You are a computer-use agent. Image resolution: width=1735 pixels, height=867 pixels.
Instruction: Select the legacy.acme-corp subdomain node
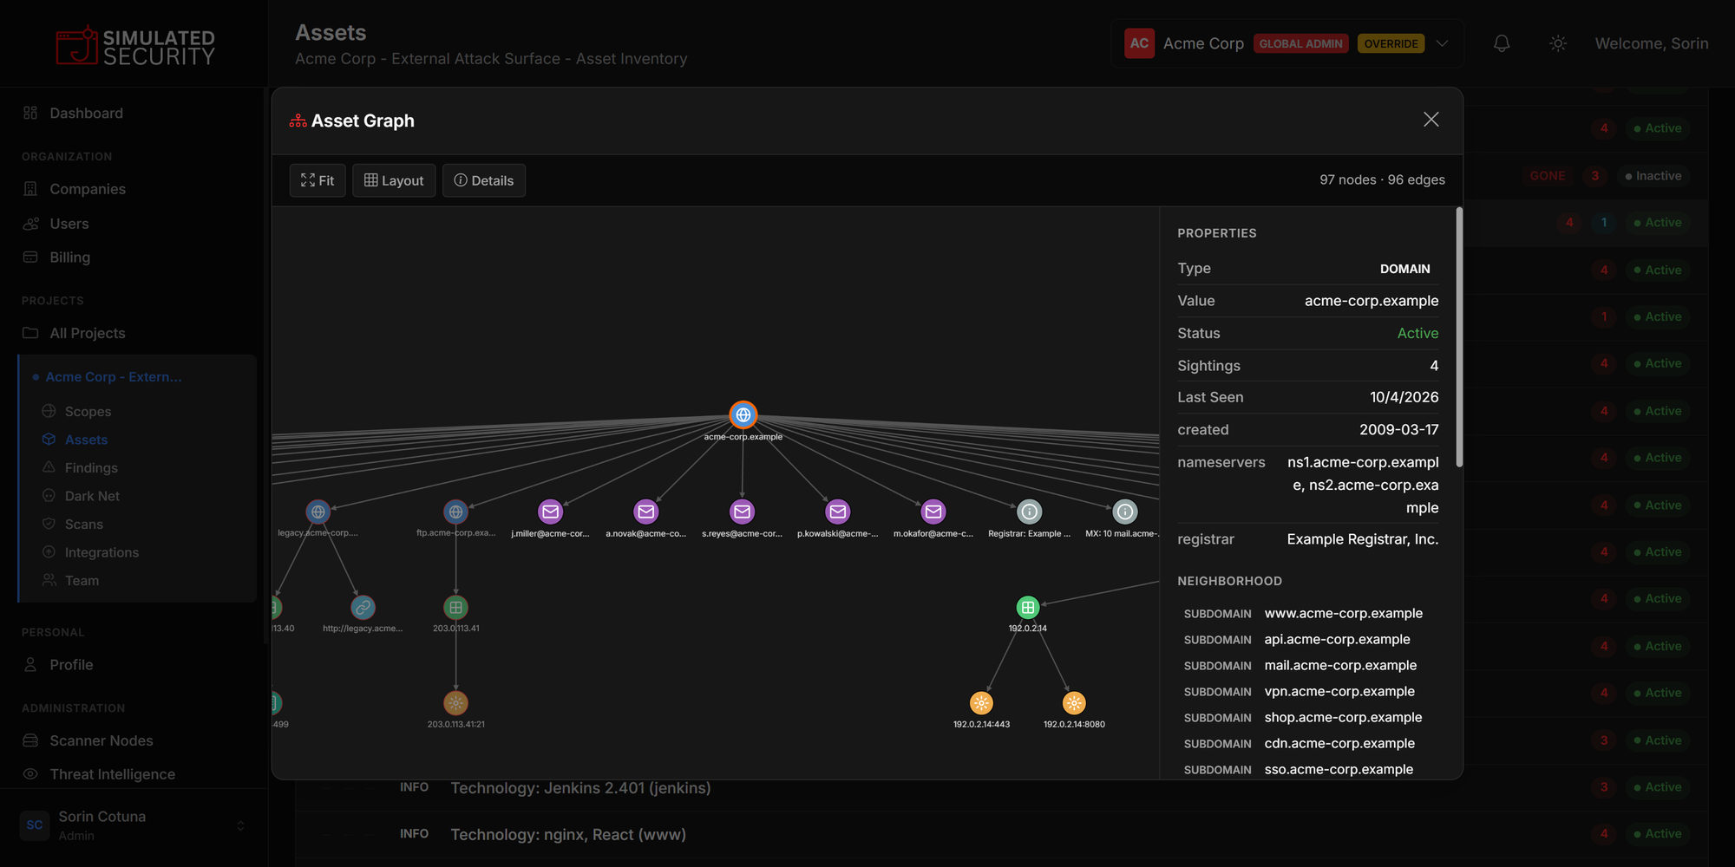tap(318, 512)
